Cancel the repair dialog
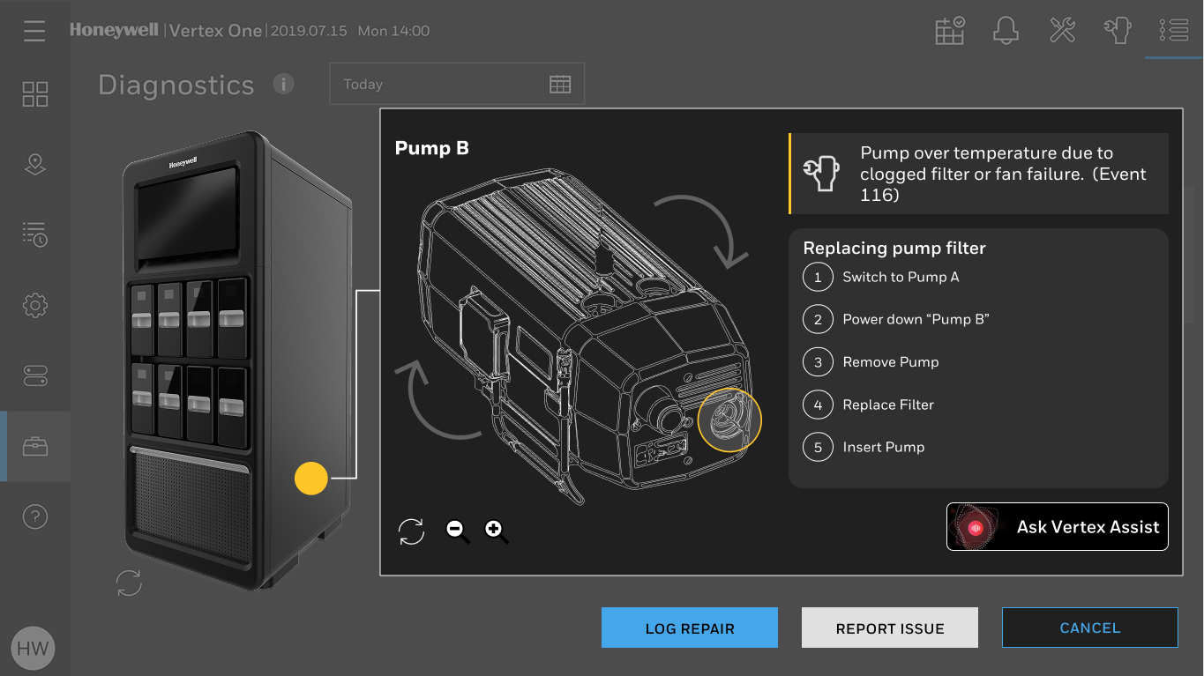This screenshot has width=1204, height=676. pos(1090,628)
